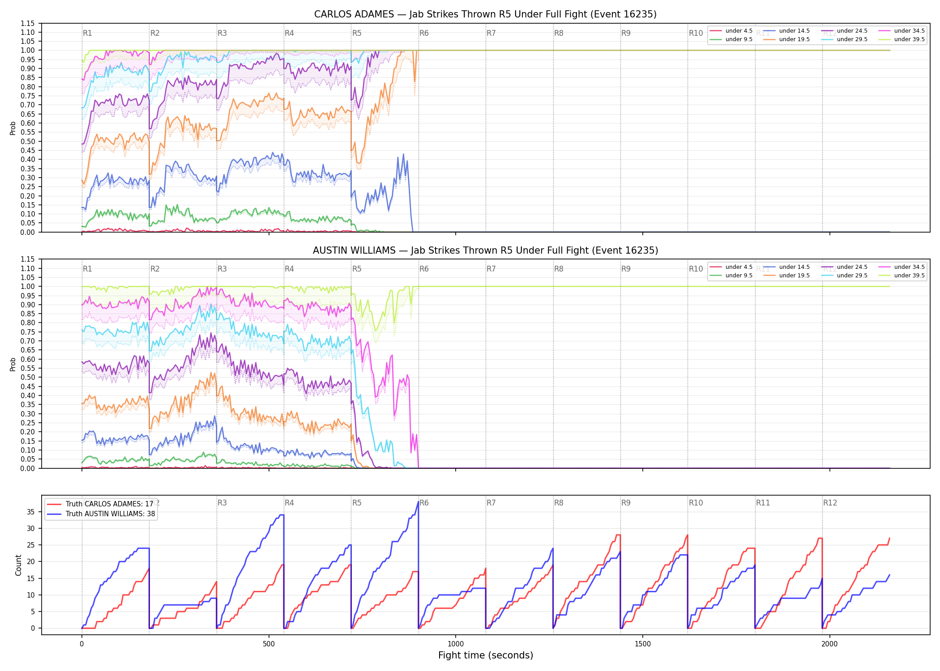Click R12 round marker in Count chart

pyautogui.click(x=830, y=503)
